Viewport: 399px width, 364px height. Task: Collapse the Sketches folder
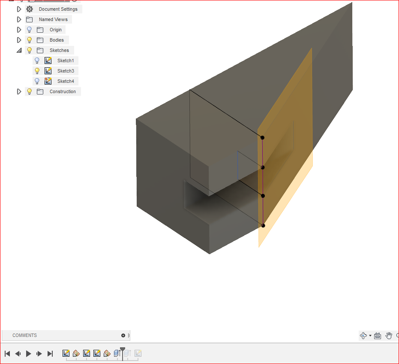pos(19,51)
